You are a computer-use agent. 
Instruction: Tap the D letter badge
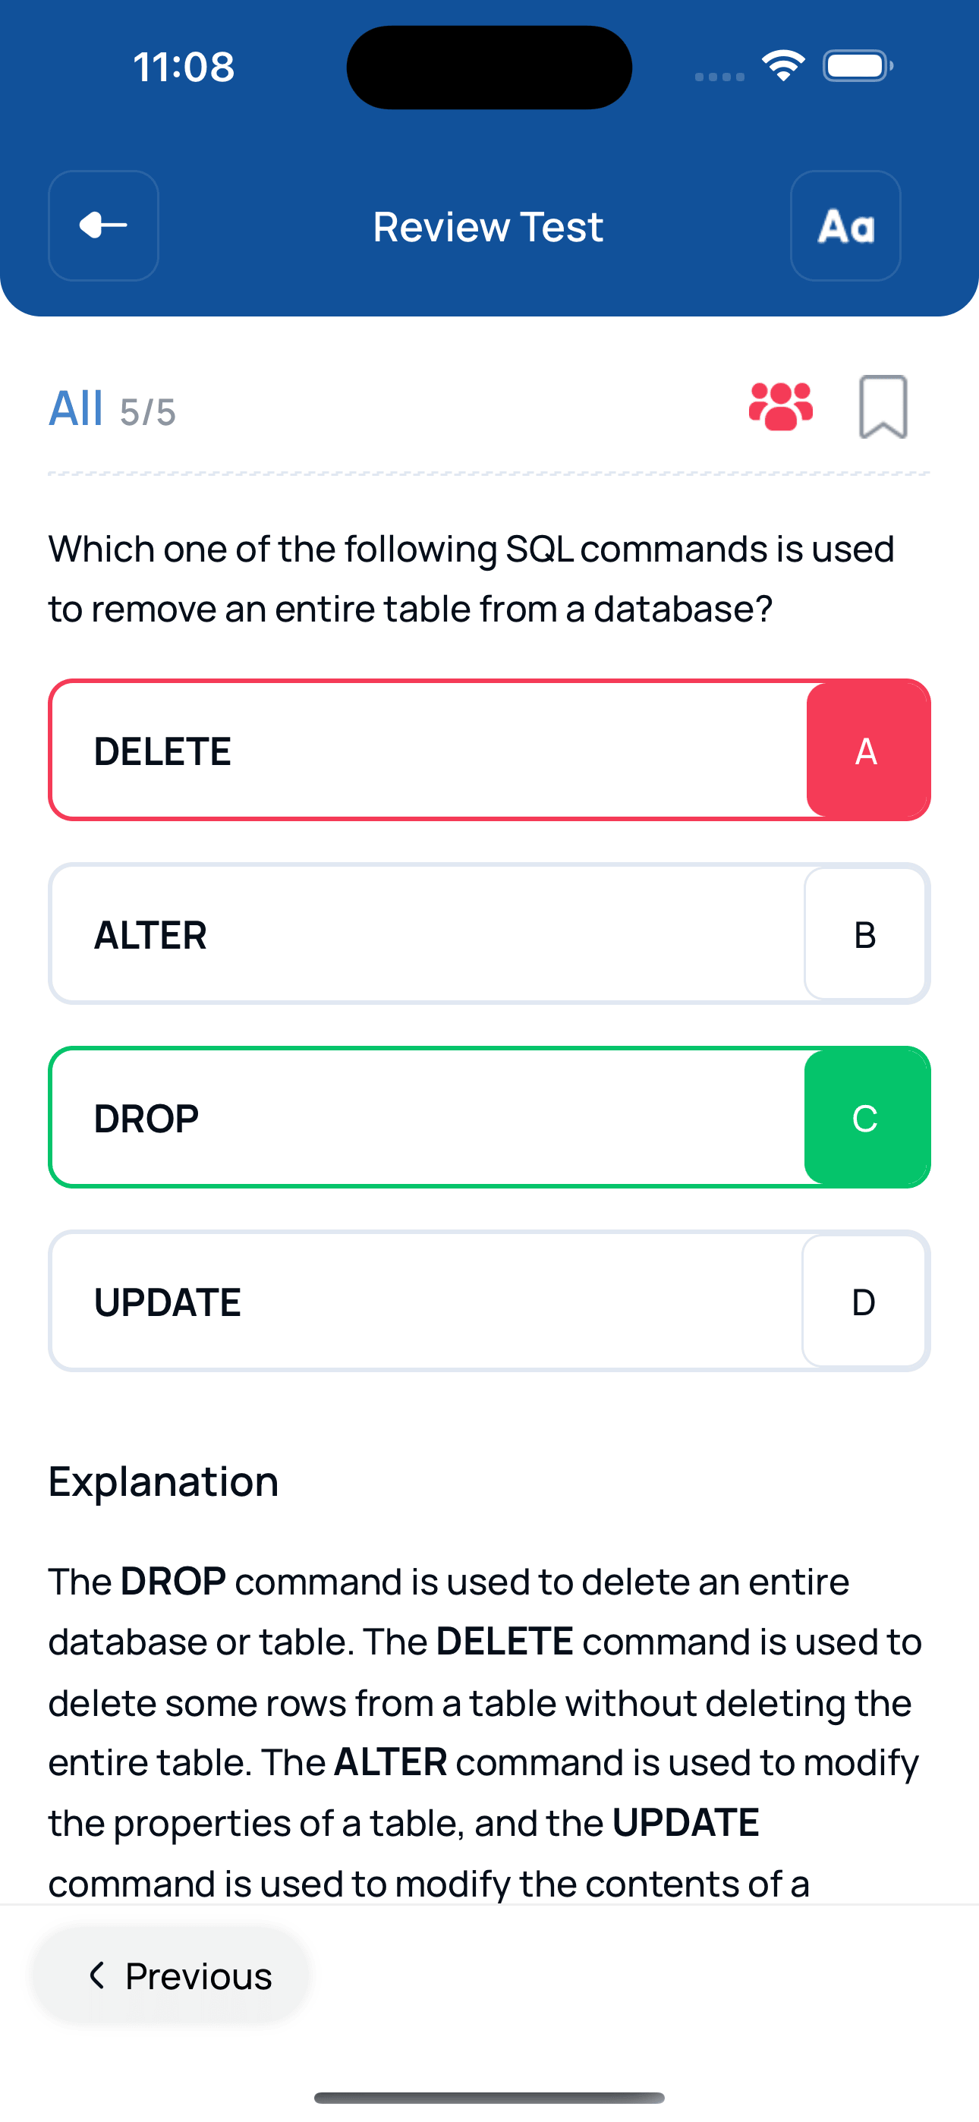click(864, 1302)
